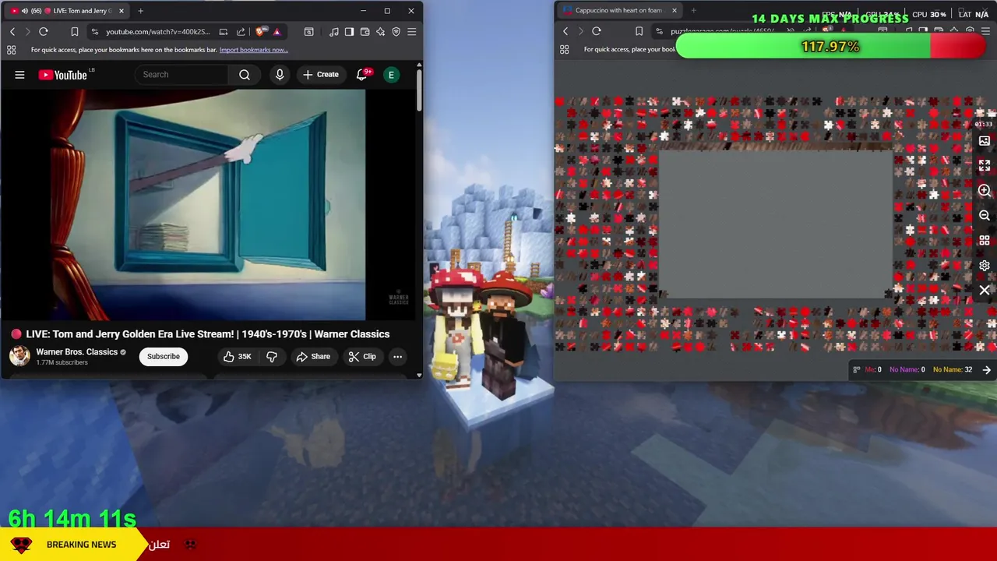Close the Cappuccino puzzle tab

674,11
